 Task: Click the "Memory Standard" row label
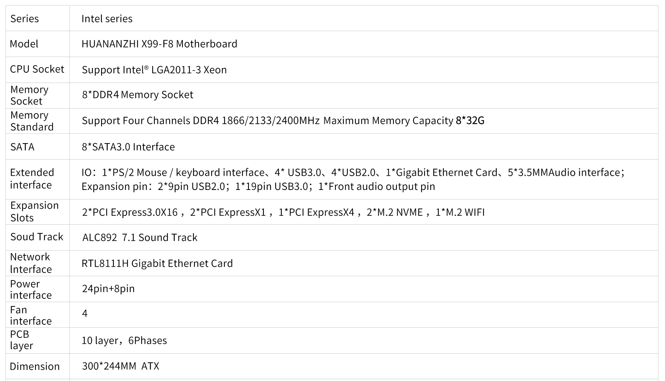coord(32,121)
